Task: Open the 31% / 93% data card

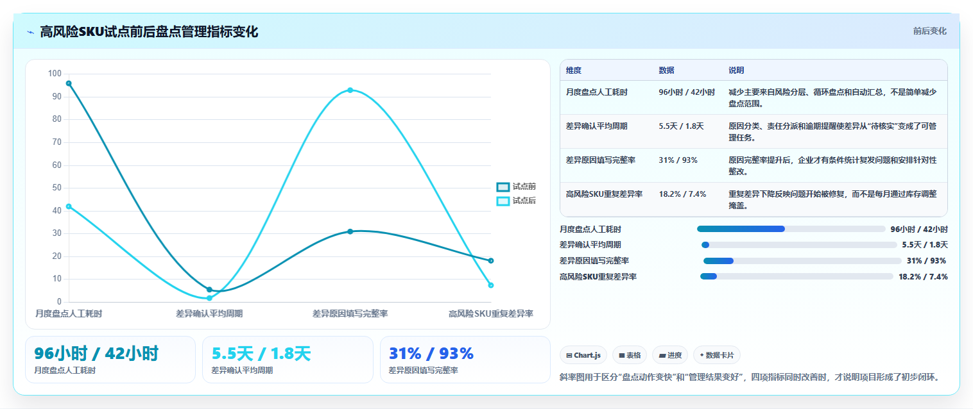Action: pyautogui.click(x=465, y=360)
